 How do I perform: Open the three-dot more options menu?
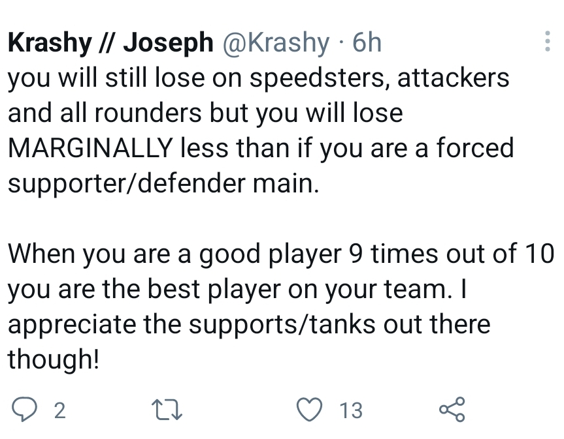547,41
